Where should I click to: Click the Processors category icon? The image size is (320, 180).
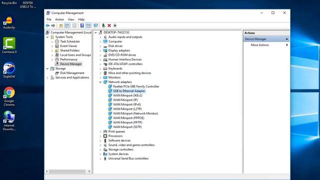point(105,136)
